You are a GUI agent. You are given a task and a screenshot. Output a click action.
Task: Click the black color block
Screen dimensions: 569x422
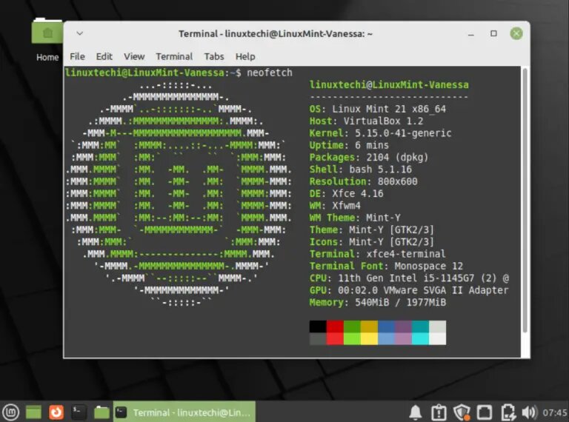pos(318,326)
